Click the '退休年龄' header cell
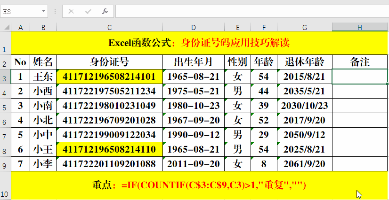This screenshot has width=389, height=200. coord(305,62)
